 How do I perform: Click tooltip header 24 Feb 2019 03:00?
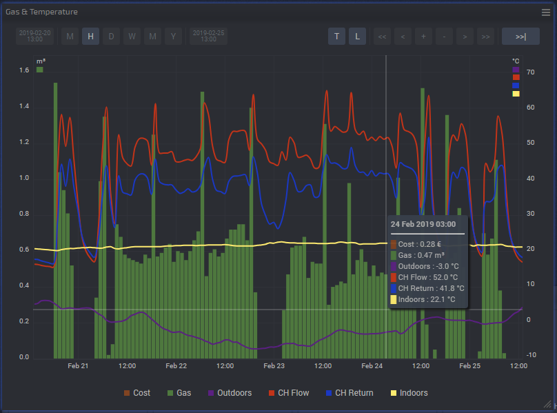coord(423,224)
